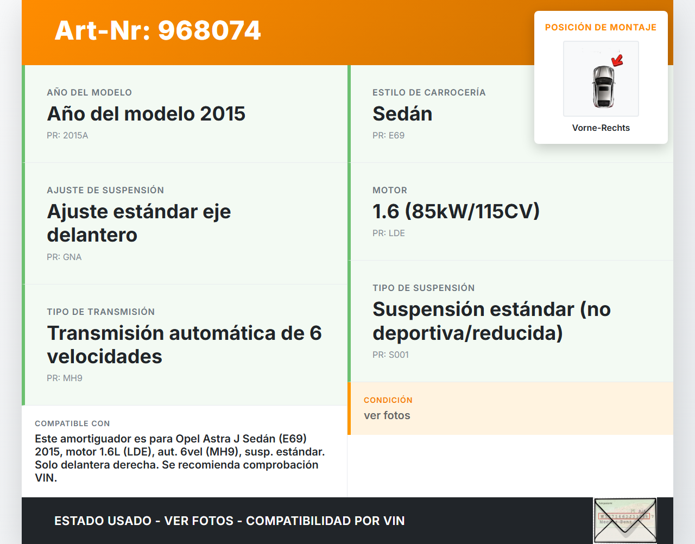The image size is (695, 544).
Task: Click the 'PR: LDE' code
Action: point(389,233)
